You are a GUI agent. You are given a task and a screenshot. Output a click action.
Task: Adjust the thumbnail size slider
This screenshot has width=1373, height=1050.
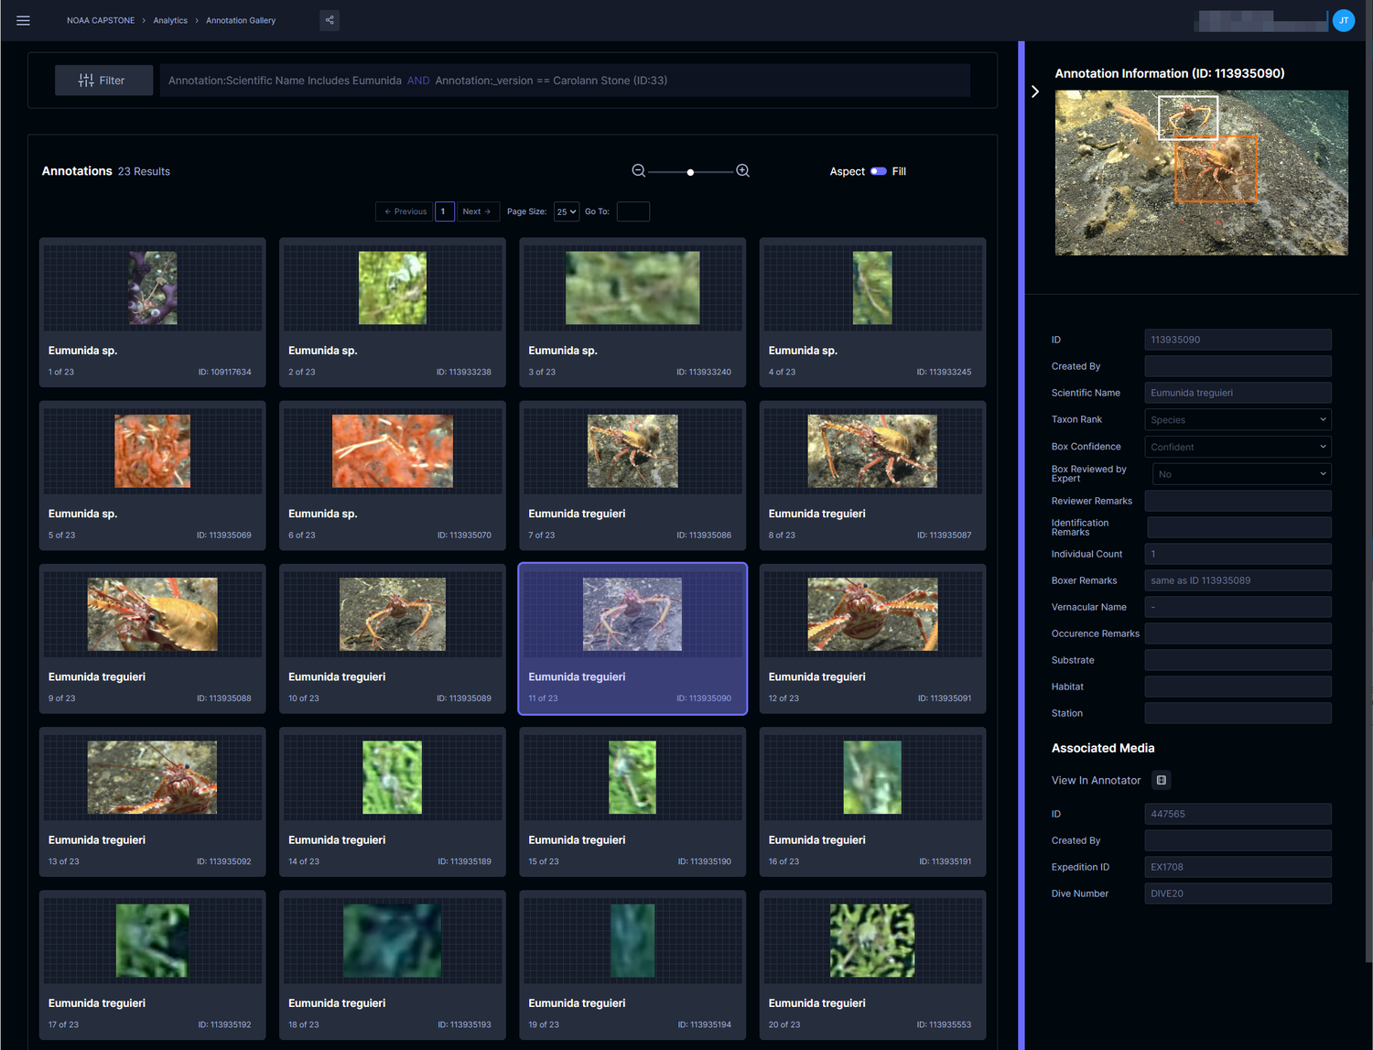[690, 172]
